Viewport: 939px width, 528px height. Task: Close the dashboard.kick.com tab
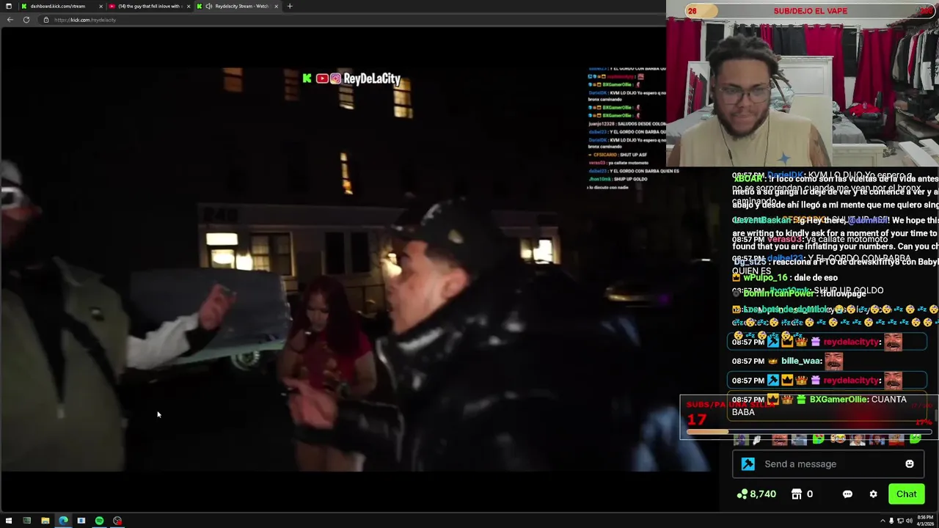[101, 6]
